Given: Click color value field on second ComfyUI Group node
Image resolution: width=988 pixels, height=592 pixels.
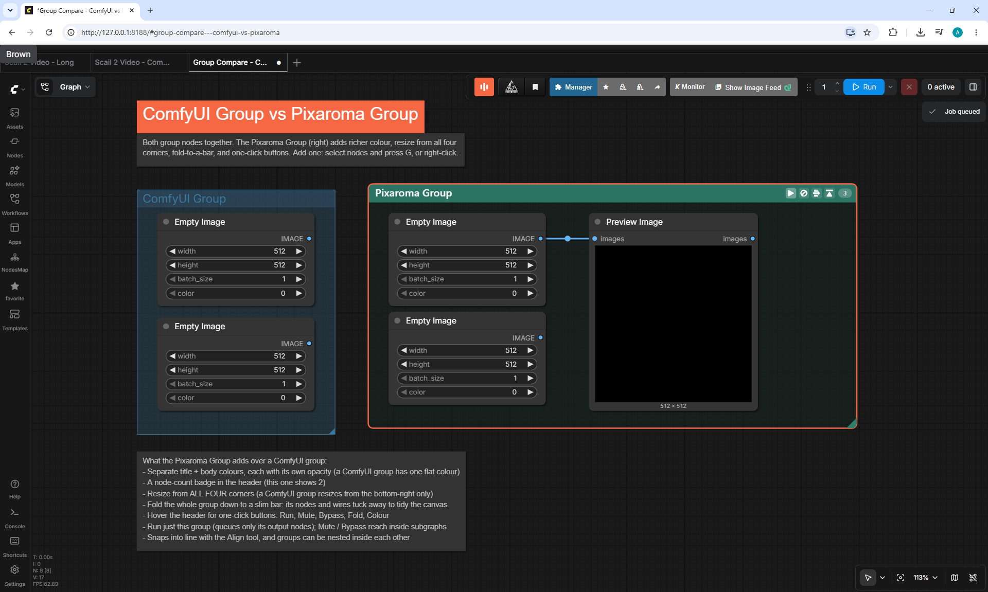Looking at the screenshot, I should pos(236,398).
